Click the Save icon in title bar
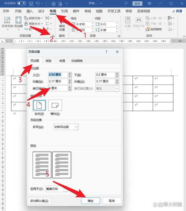Screen dimensions: 186x211 coord(31,3)
